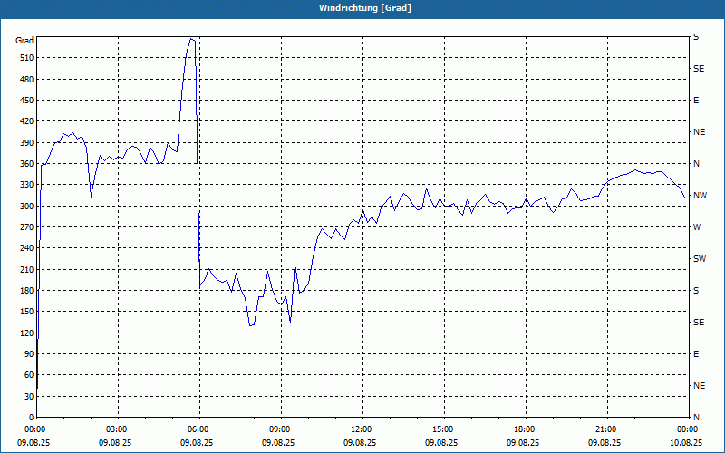Click the 120 y-axis tick label
Screen dimensions: 725x453
coord(26,333)
